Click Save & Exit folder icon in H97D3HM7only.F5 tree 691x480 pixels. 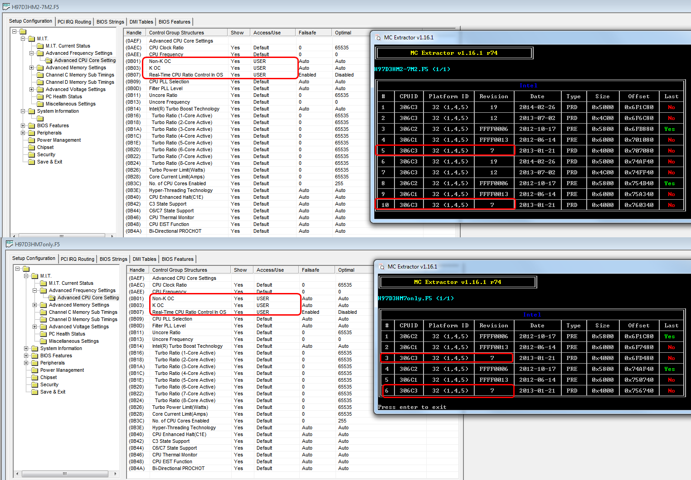[x=35, y=392]
